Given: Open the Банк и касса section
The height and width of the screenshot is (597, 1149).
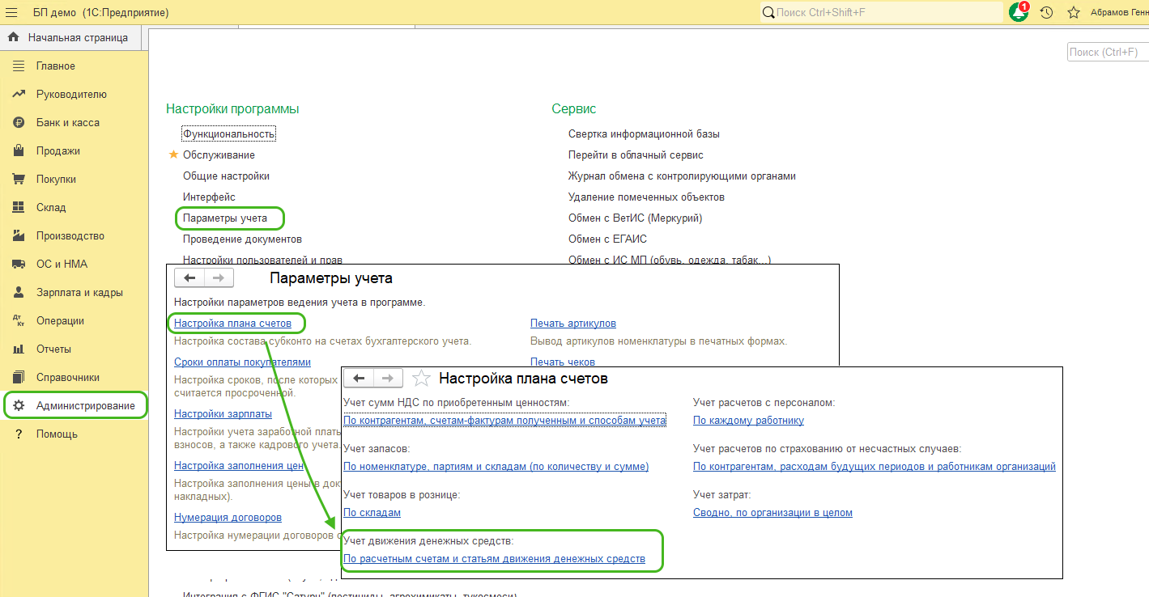Looking at the screenshot, I should [67, 122].
